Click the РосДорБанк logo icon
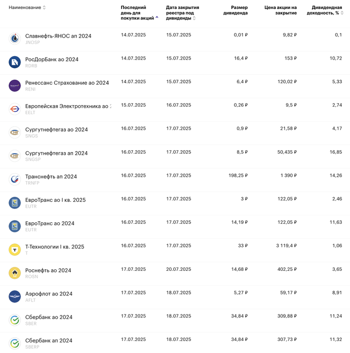 click(x=14, y=62)
